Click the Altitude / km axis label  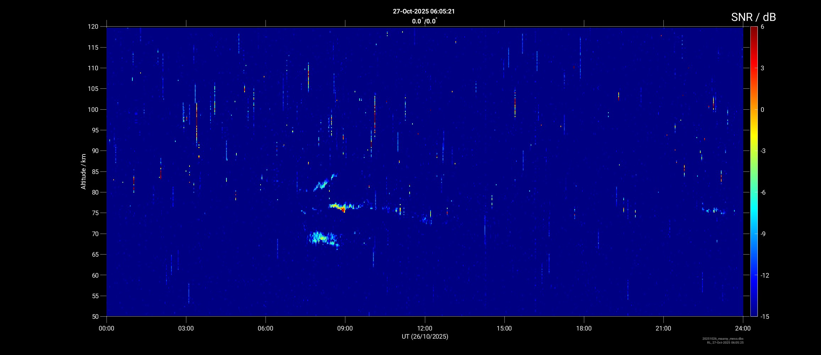pos(83,171)
